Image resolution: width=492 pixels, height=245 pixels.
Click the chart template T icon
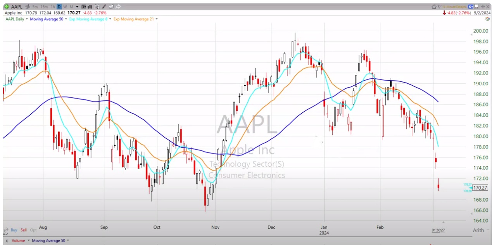coord(84,7)
